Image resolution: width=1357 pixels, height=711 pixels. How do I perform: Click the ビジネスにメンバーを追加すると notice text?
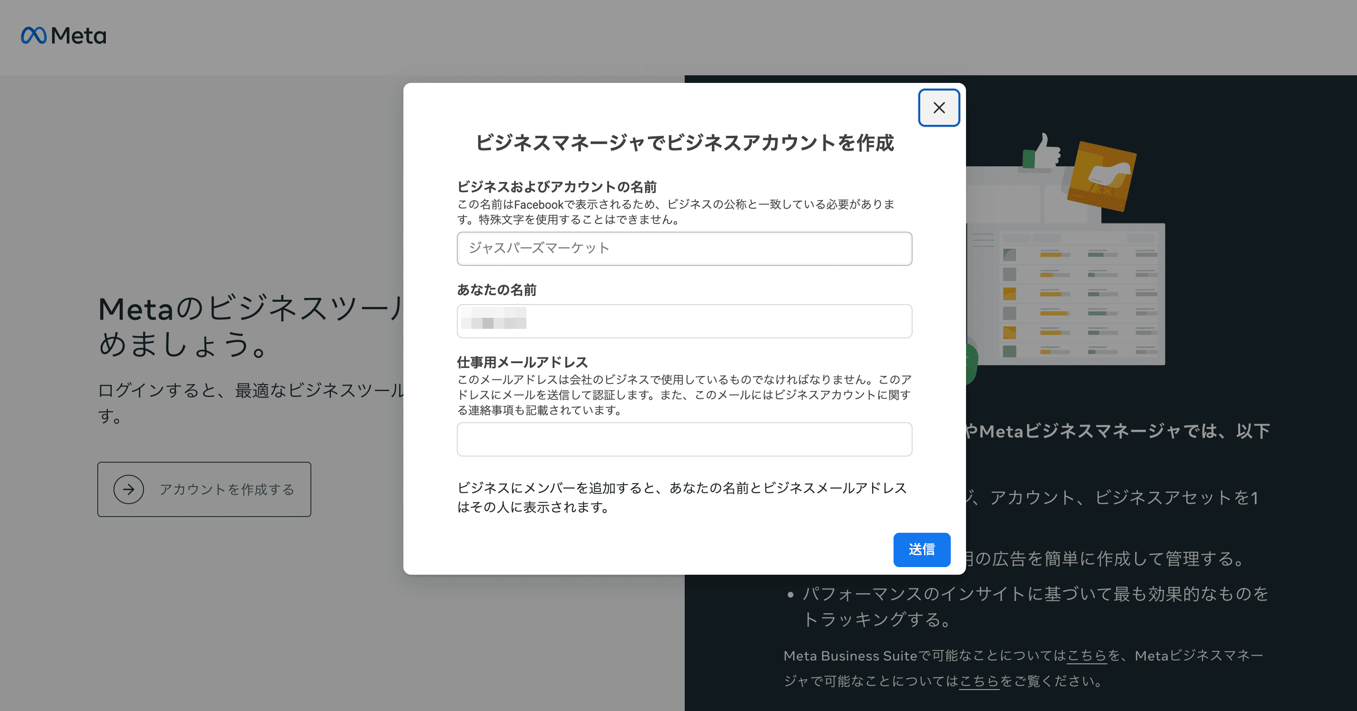click(682, 498)
